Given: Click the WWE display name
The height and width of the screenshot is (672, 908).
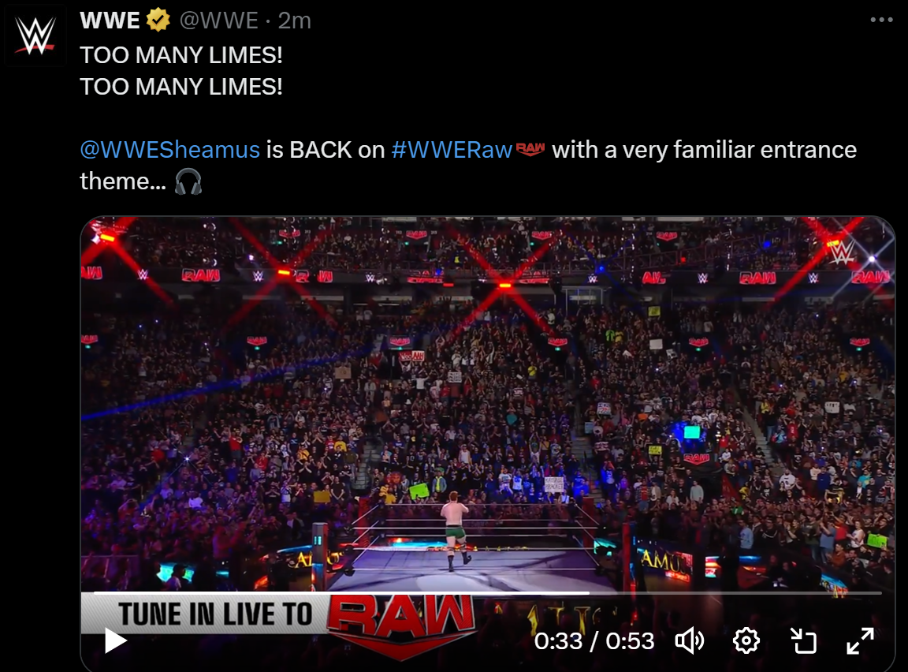Looking at the screenshot, I should click(x=110, y=21).
